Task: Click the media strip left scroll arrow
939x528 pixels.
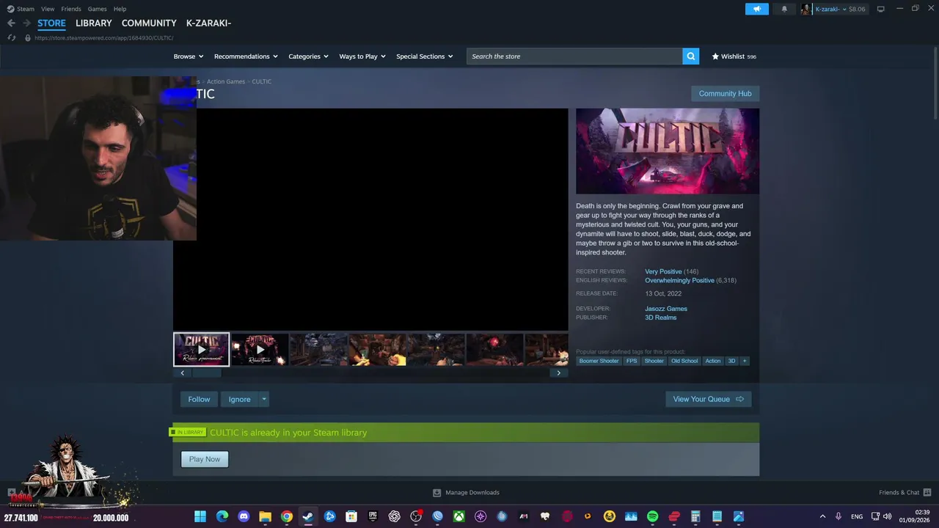Action: pos(183,373)
